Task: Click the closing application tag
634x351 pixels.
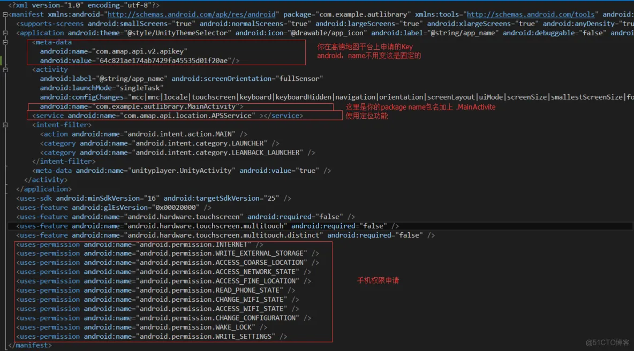Action: pos(44,189)
